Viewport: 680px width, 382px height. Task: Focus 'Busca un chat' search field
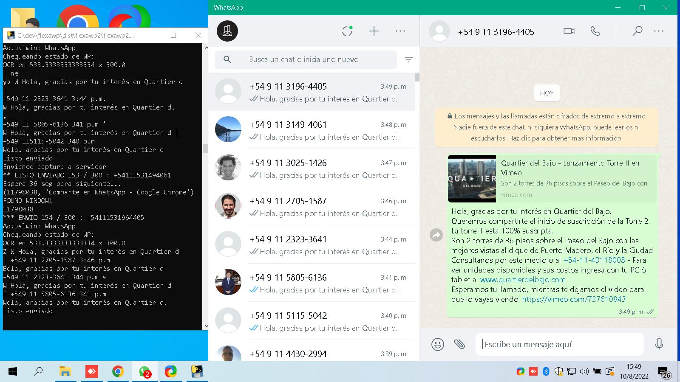click(x=306, y=59)
